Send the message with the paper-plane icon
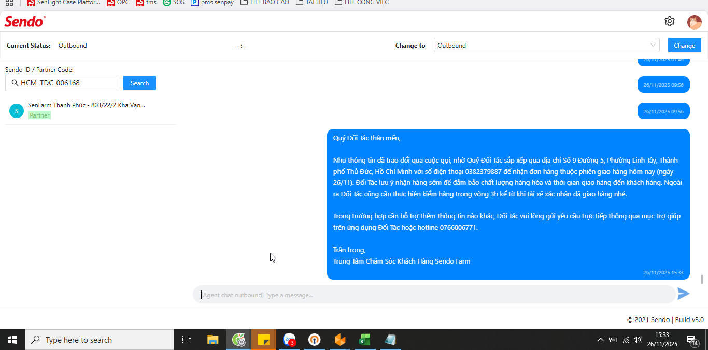 pyautogui.click(x=684, y=294)
